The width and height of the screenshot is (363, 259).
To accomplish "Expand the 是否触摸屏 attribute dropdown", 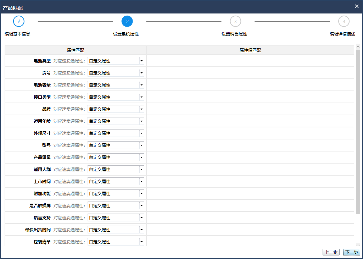I will (116, 205).
